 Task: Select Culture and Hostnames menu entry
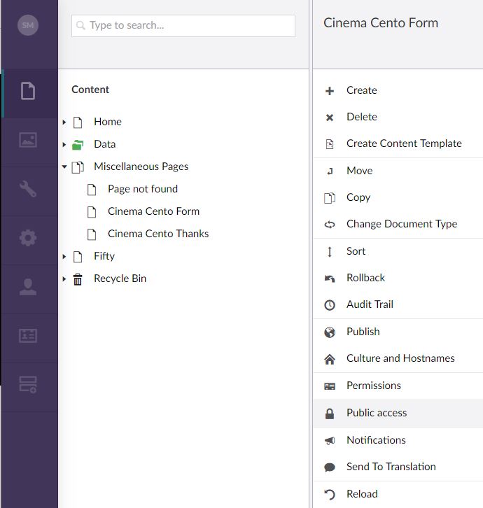[x=398, y=358]
